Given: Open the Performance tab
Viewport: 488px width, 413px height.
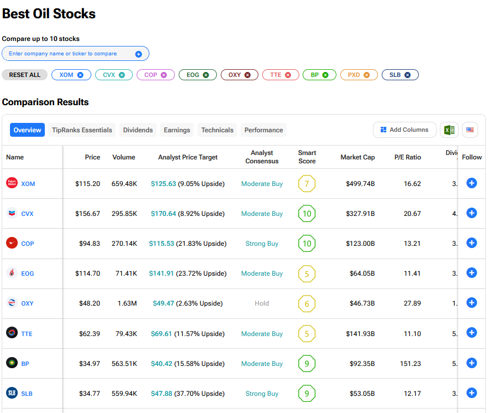Looking at the screenshot, I should click(263, 130).
